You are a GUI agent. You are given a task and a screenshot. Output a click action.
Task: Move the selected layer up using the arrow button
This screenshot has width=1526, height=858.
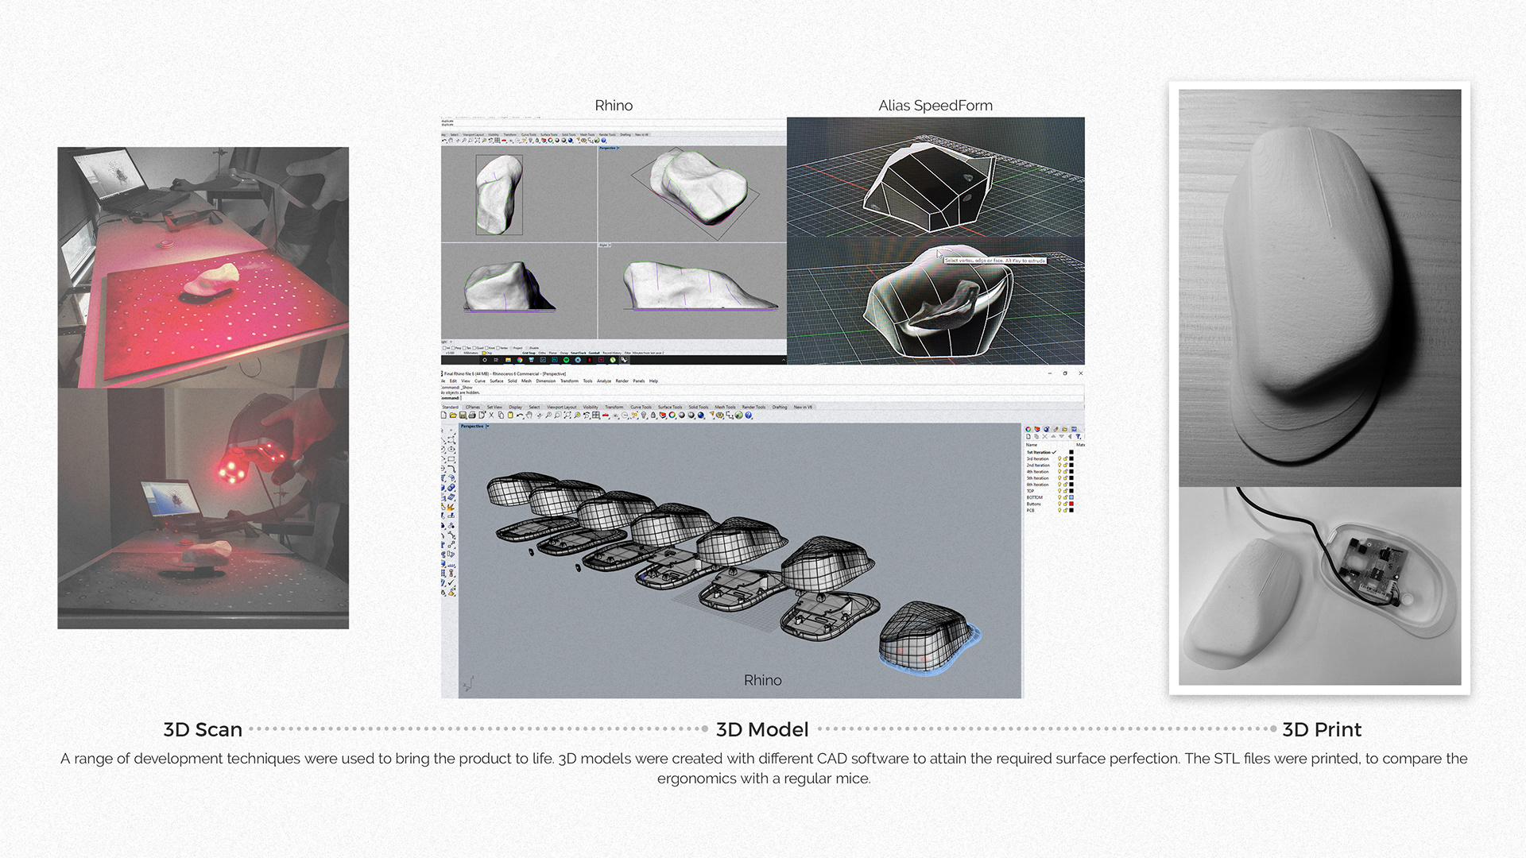click(1054, 436)
